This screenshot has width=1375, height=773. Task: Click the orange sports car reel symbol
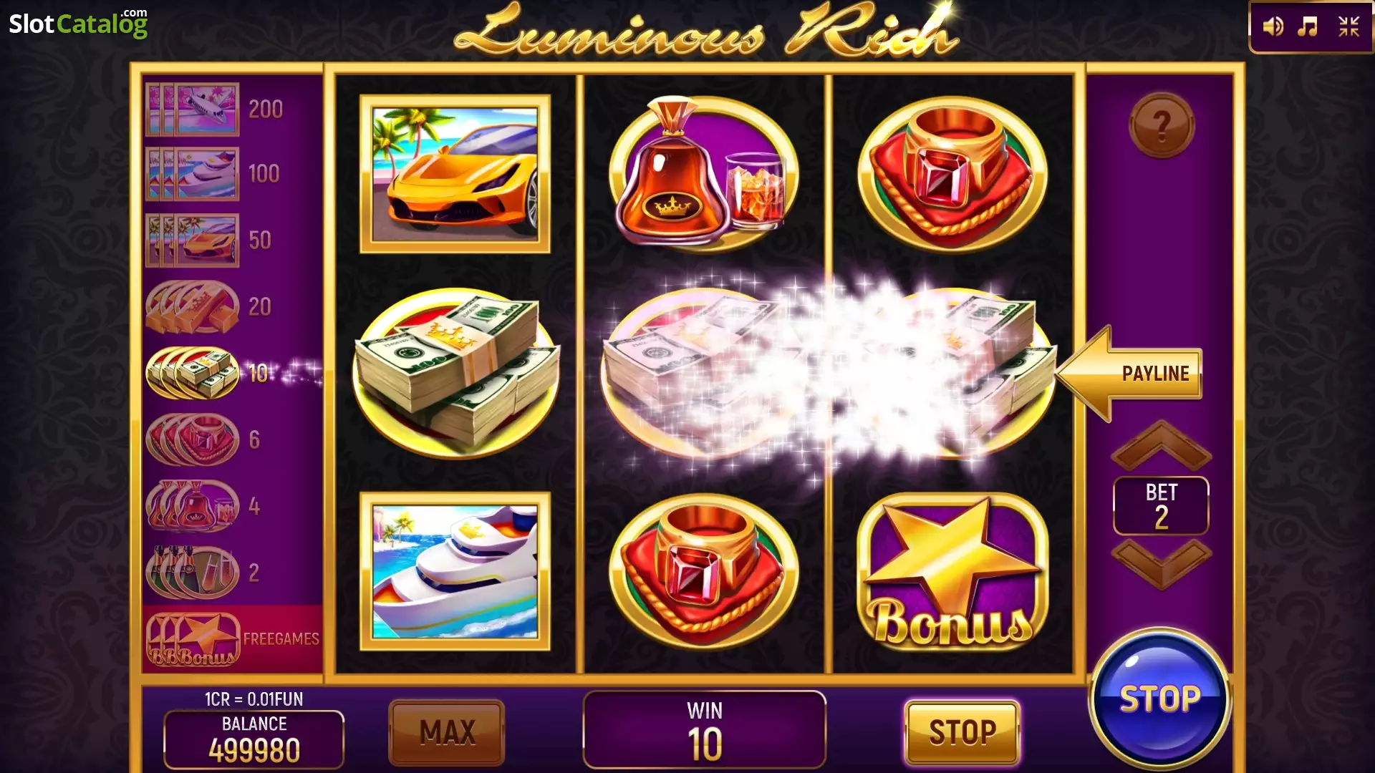455,174
